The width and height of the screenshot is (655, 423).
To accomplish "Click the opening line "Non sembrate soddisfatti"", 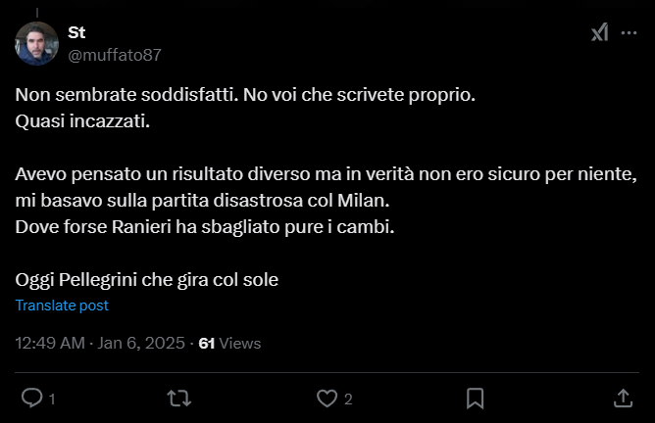I will tap(245, 97).
